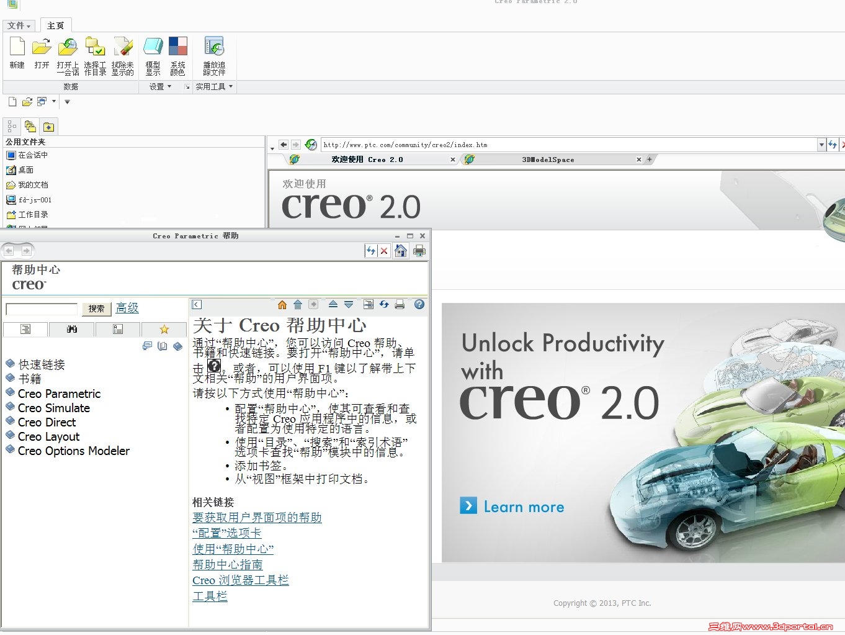Click the blue question mark help icon
This screenshot has height=635, width=845.
coord(419,304)
